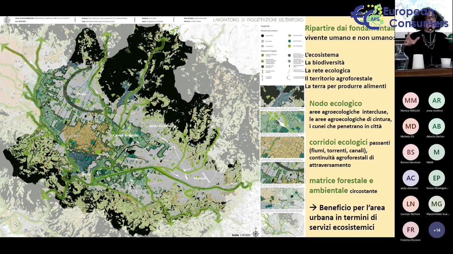This screenshot has height=254, width=453.
Task: Show the +14 additional participants
Action: pos(437,230)
